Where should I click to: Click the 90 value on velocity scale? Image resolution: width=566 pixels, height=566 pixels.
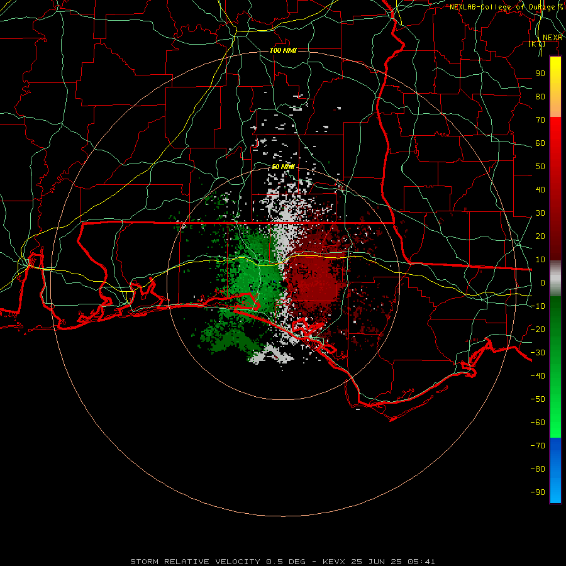(x=540, y=74)
